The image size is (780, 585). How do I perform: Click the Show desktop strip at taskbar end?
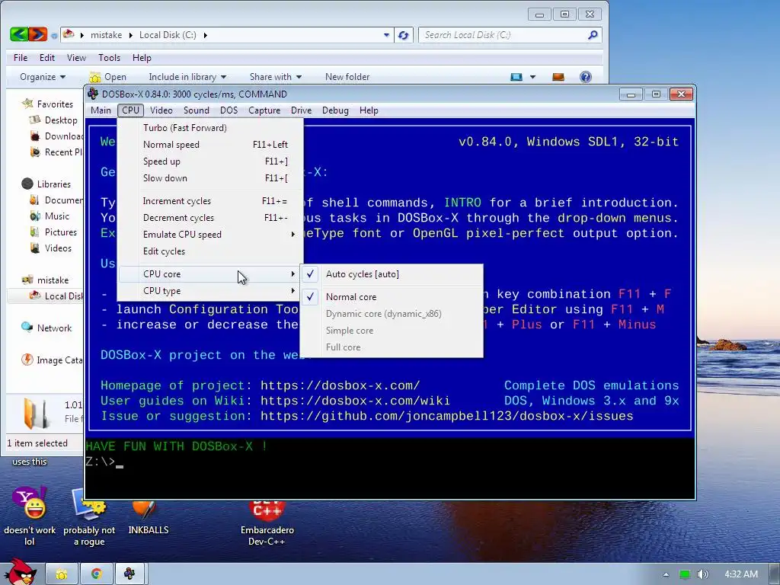pyautogui.click(x=775, y=574)
